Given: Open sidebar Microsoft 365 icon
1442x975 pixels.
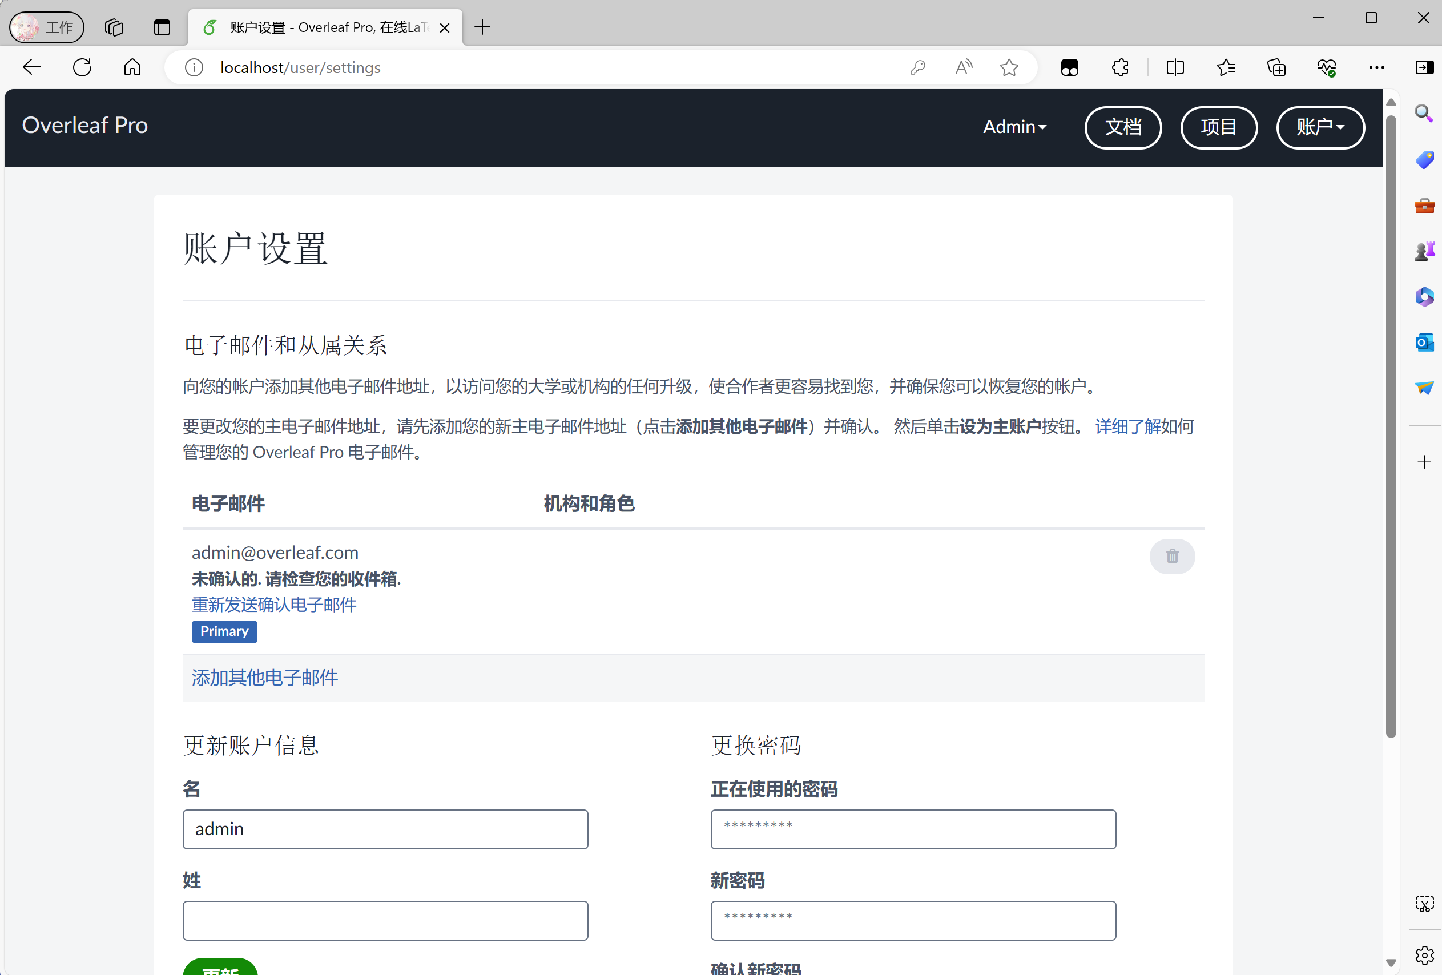Looking at the screenshot, I should point(1424,297).
